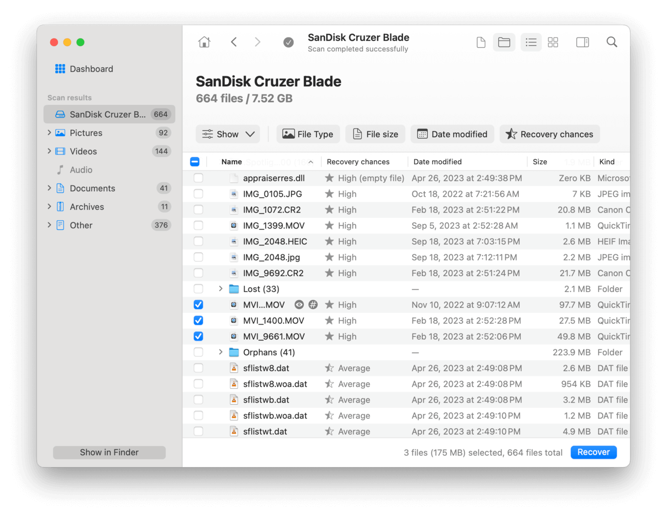Uncheck the MVI_9661.MOV checkbox

(199, 336)
